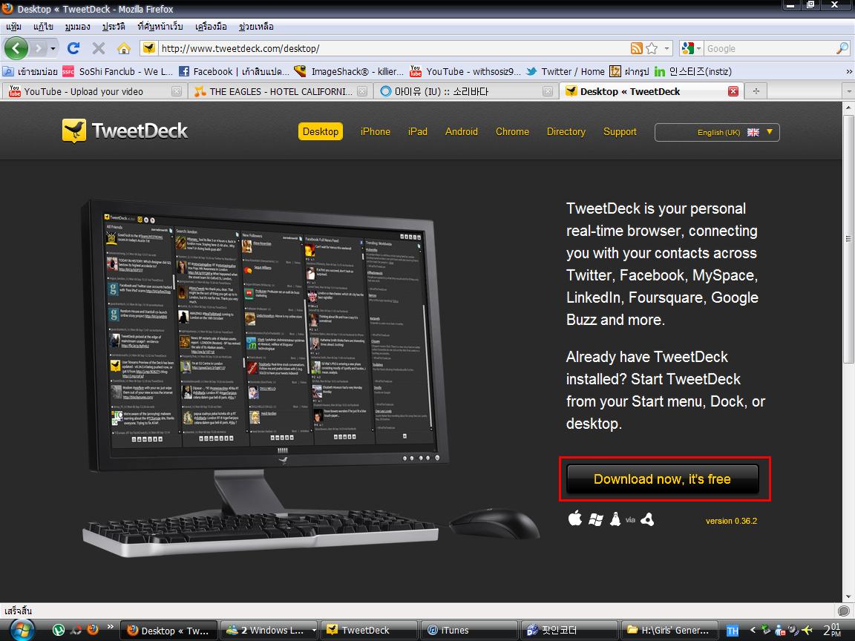
Task: Open the English (UK) language dropdown
Action: (x=717, y=132)
